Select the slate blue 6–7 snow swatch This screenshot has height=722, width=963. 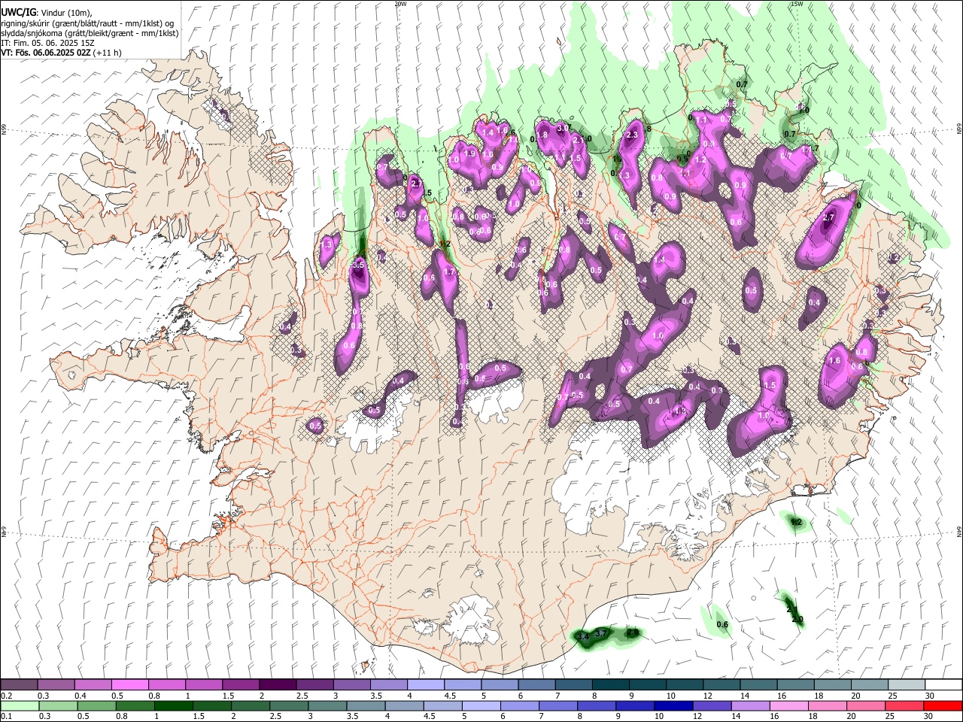536,685
